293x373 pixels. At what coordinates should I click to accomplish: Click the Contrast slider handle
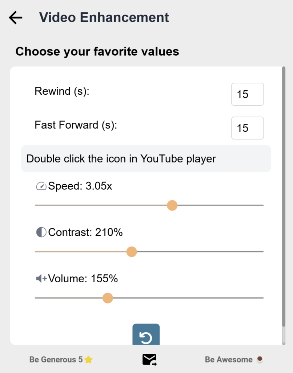click(x=132, y=252)
